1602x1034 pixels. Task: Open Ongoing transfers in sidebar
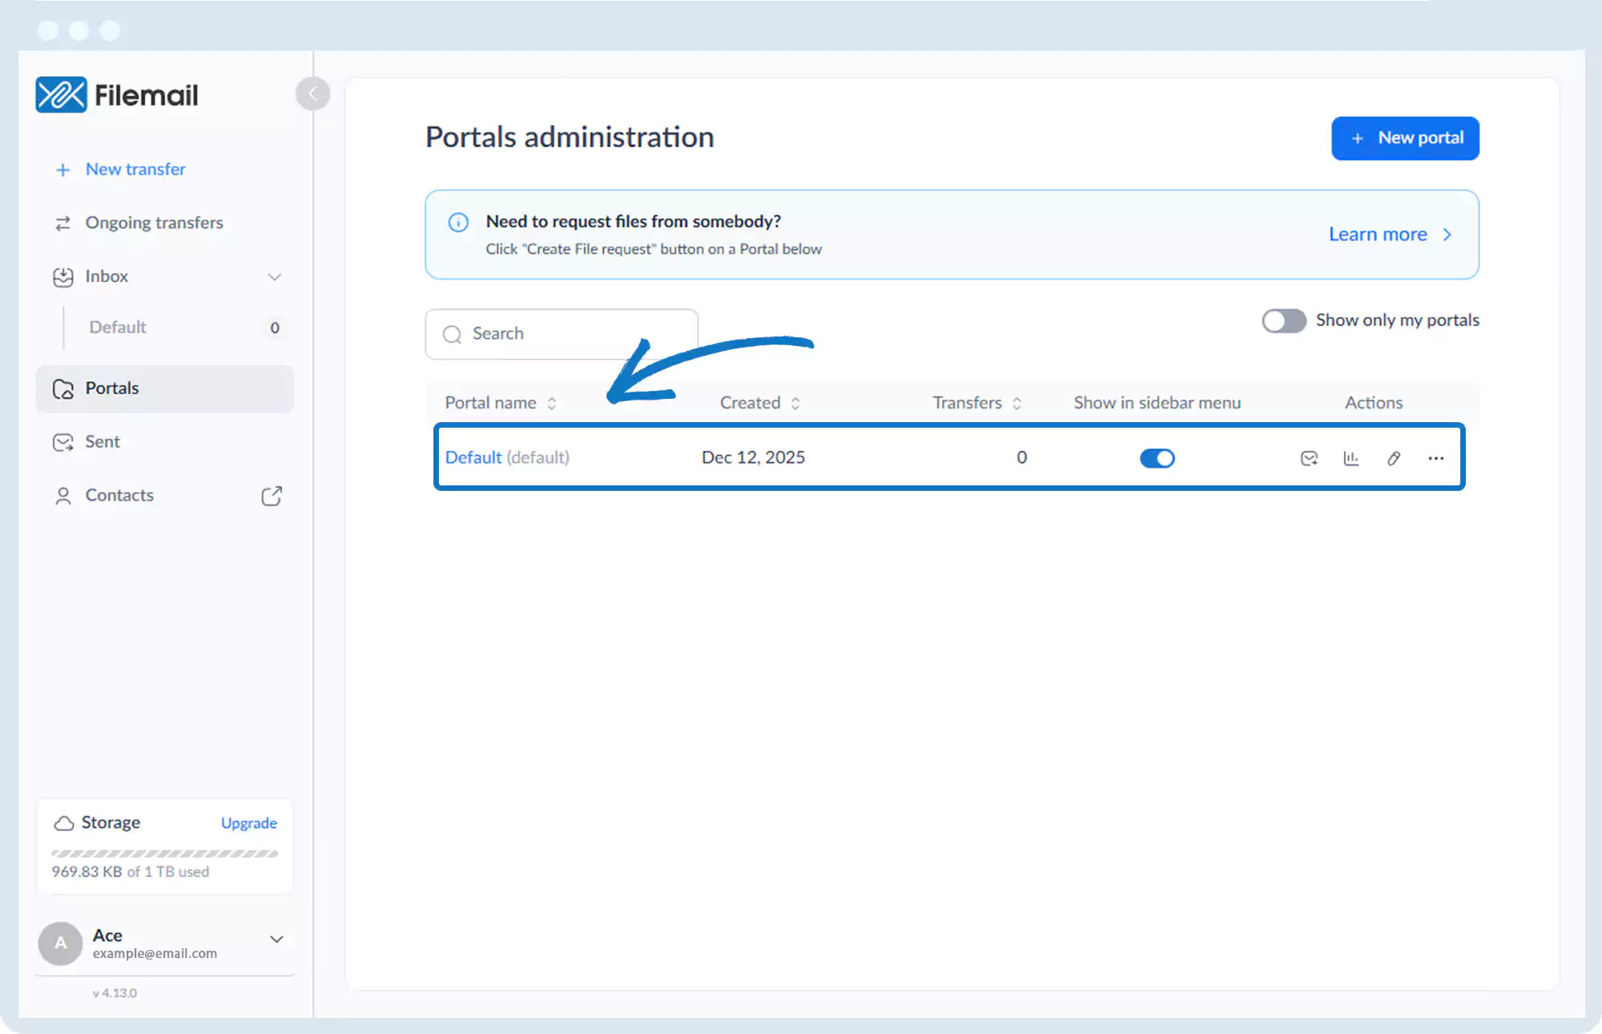pos(154,223)
